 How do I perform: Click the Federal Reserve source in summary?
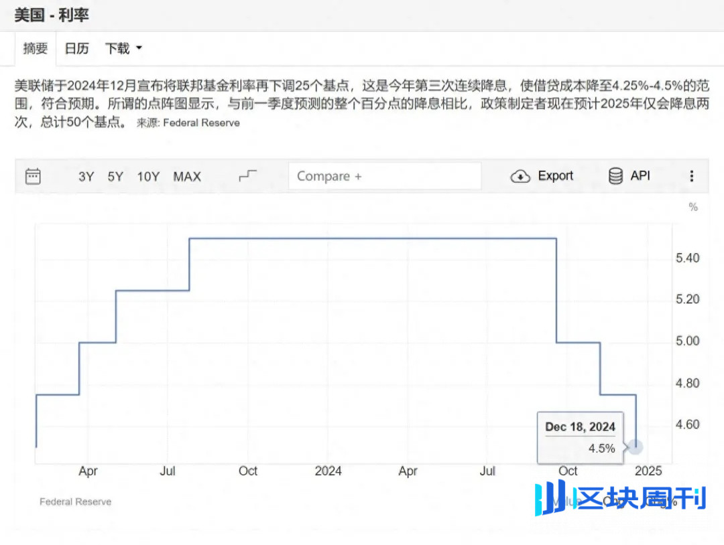tap(201, 123)
